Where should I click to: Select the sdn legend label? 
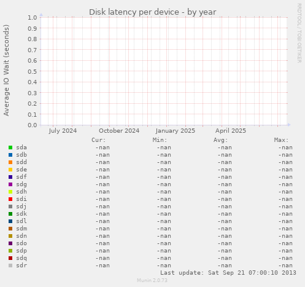point(21,236)
